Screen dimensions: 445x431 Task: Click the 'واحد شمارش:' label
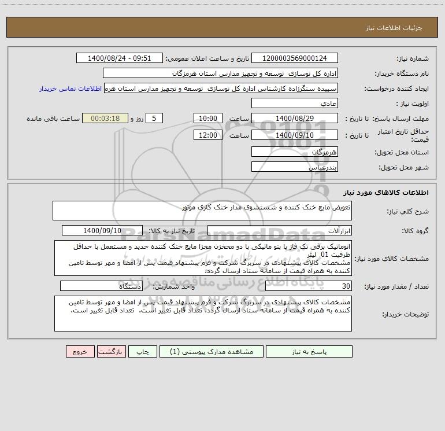[x=174, y=287]
